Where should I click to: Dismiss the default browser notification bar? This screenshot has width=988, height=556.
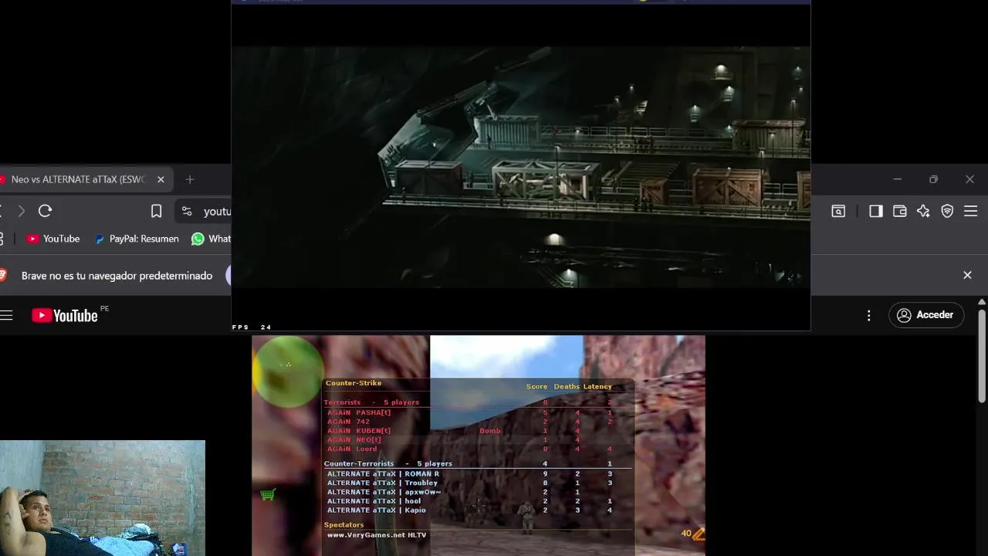coord(967,275)
